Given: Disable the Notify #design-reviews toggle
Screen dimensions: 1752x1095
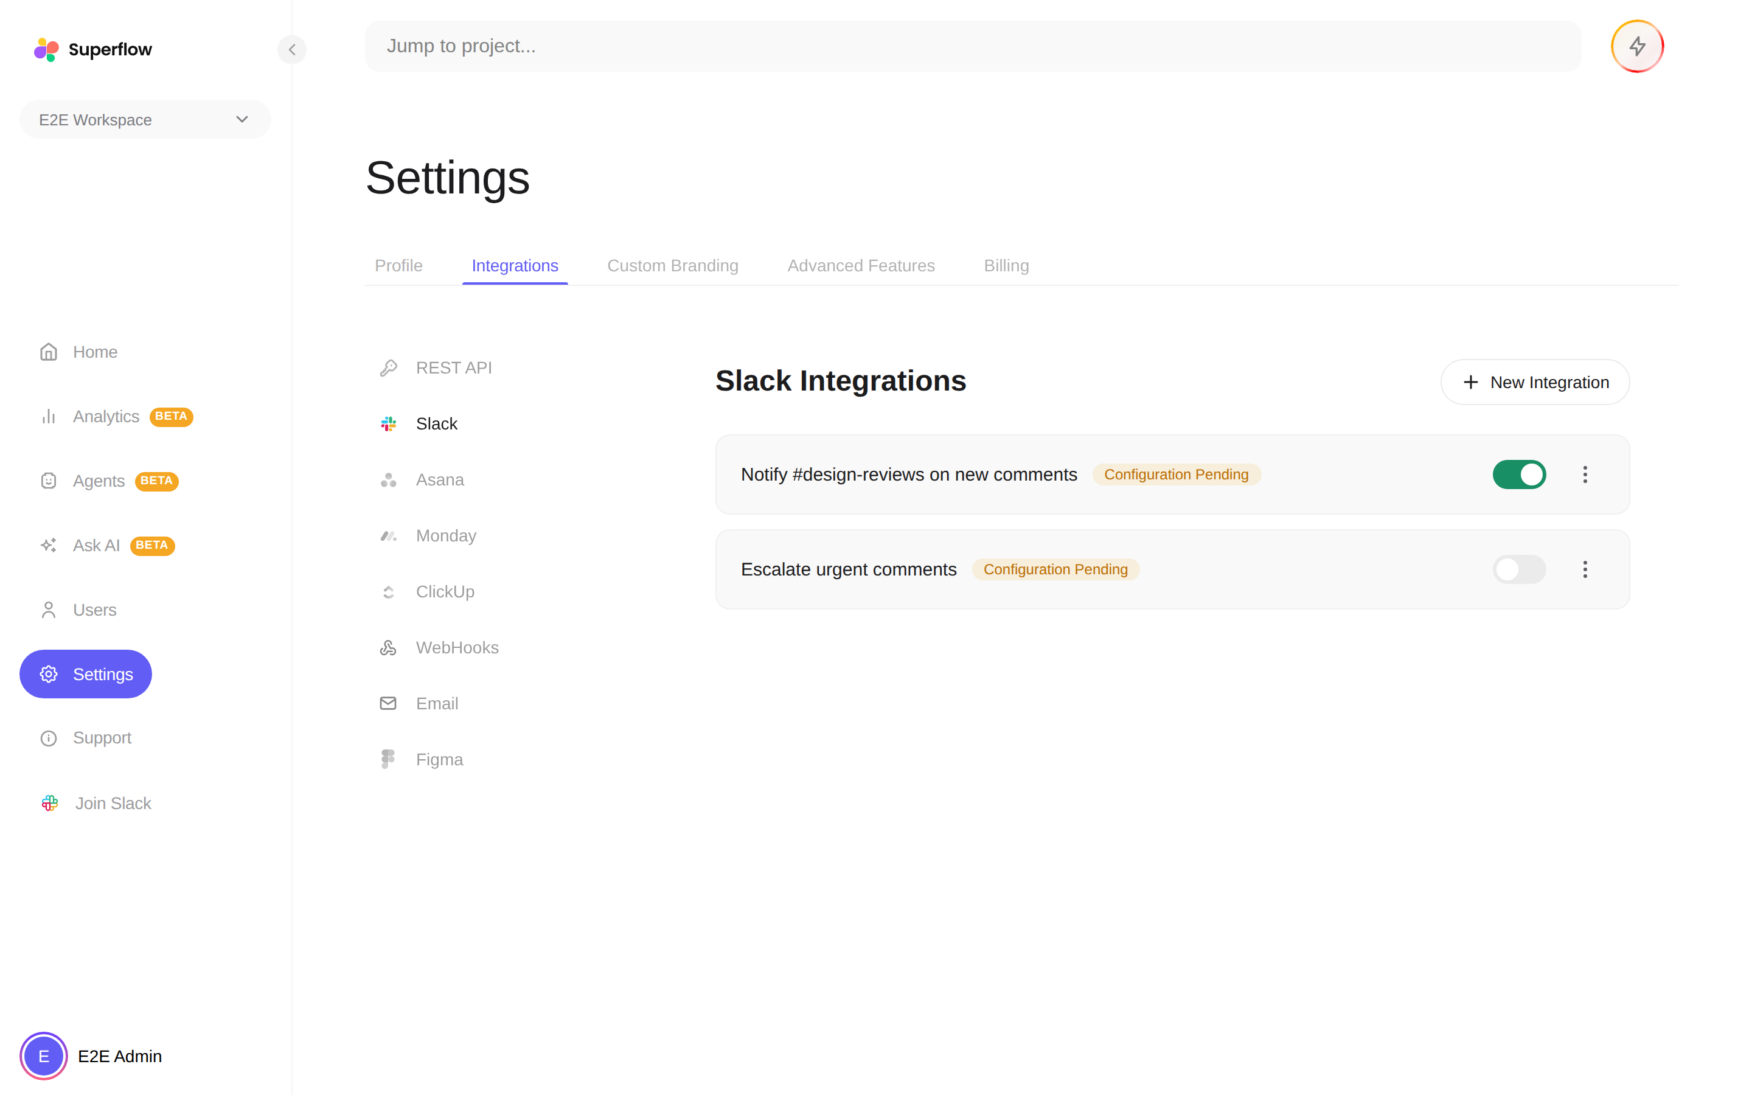Looking at the screenshot, I should pos(1519,474).
